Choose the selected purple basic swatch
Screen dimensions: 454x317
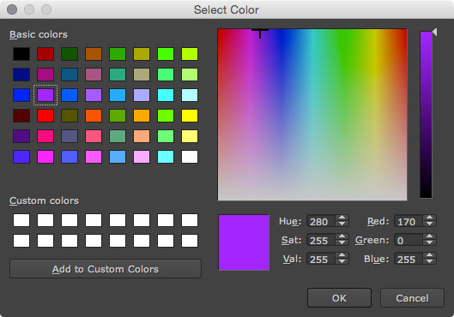[45, 95]
